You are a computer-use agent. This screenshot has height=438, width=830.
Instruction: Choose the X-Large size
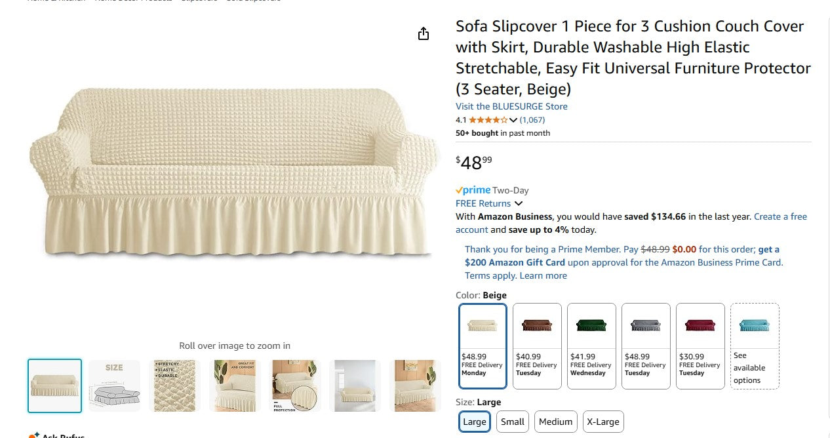pos(603,422)
